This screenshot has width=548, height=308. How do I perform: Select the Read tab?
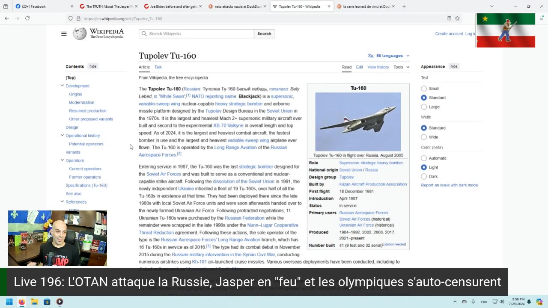347,67
